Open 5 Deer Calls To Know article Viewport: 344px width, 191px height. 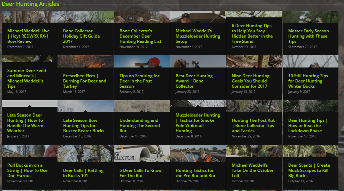point(140,173)
